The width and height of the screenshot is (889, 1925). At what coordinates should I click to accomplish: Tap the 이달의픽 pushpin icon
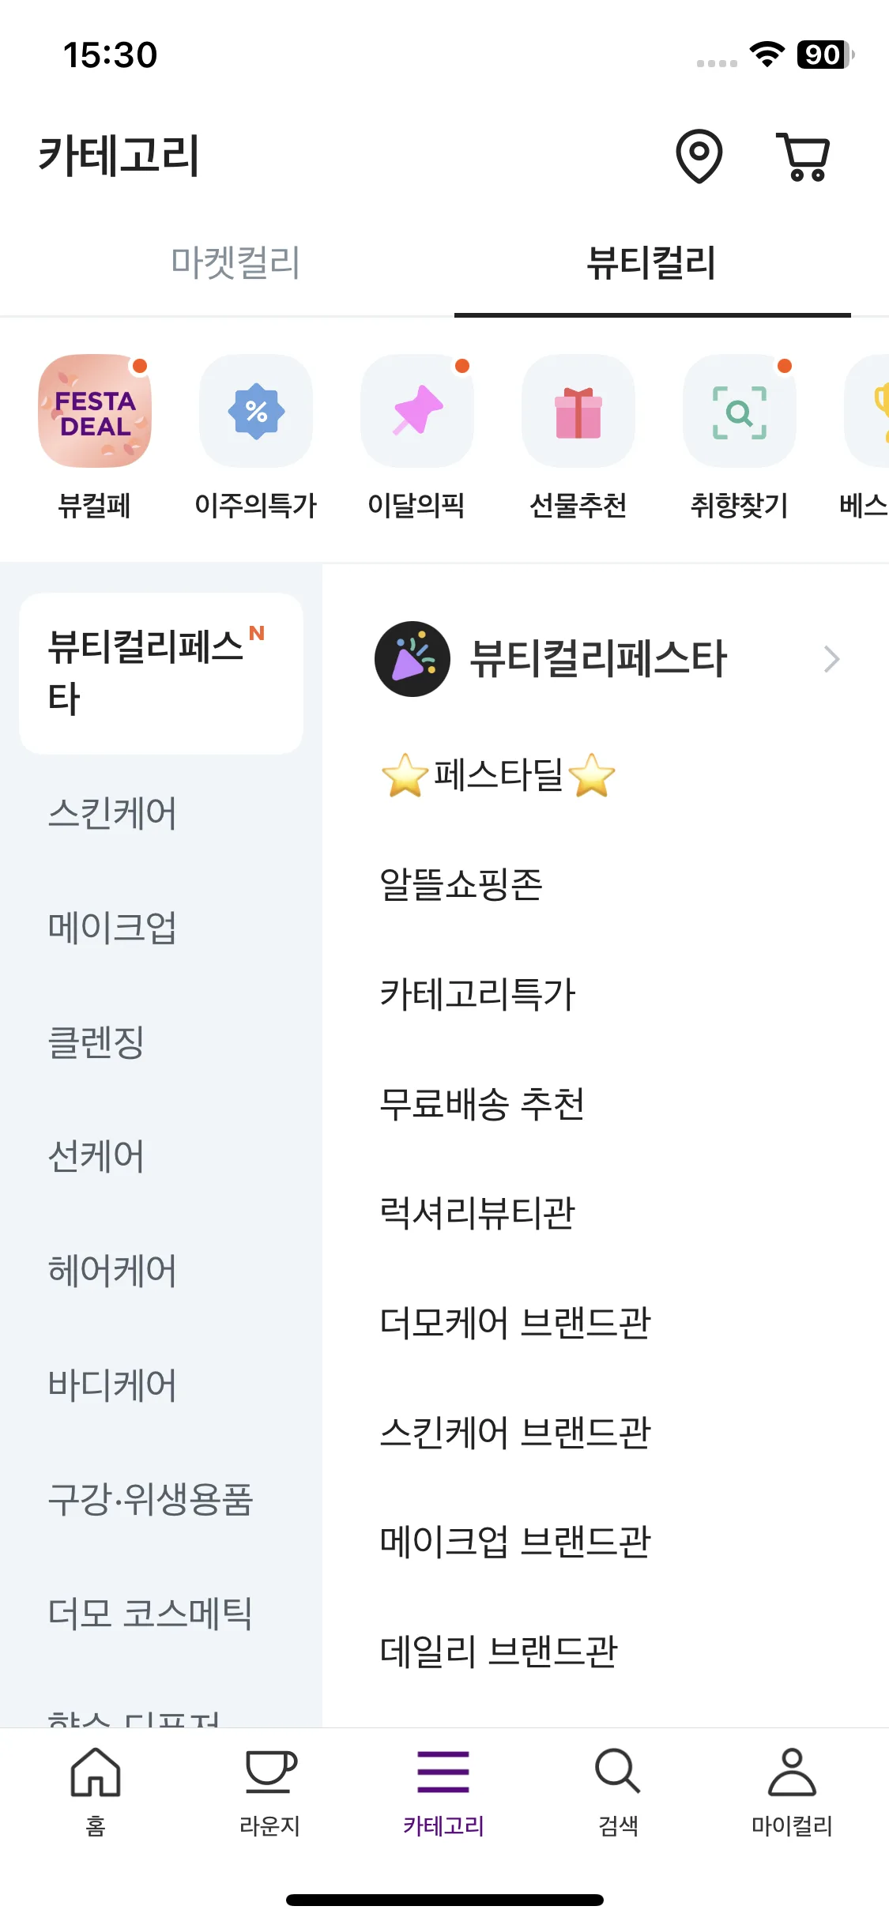(x=417, y=411)
